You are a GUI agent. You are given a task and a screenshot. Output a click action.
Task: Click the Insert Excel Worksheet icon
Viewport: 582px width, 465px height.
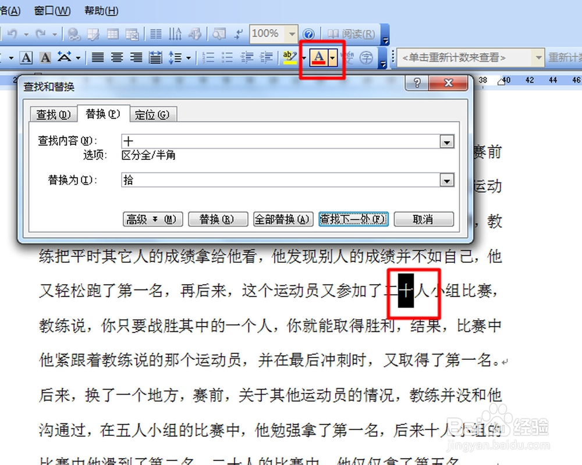132,34
